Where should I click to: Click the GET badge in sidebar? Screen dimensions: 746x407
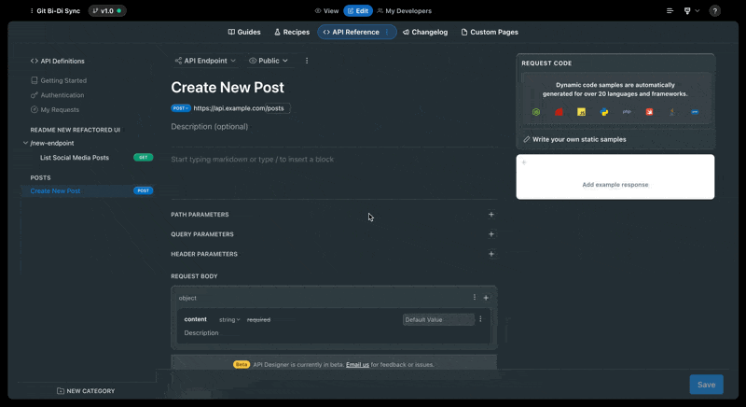click(144, 157)
